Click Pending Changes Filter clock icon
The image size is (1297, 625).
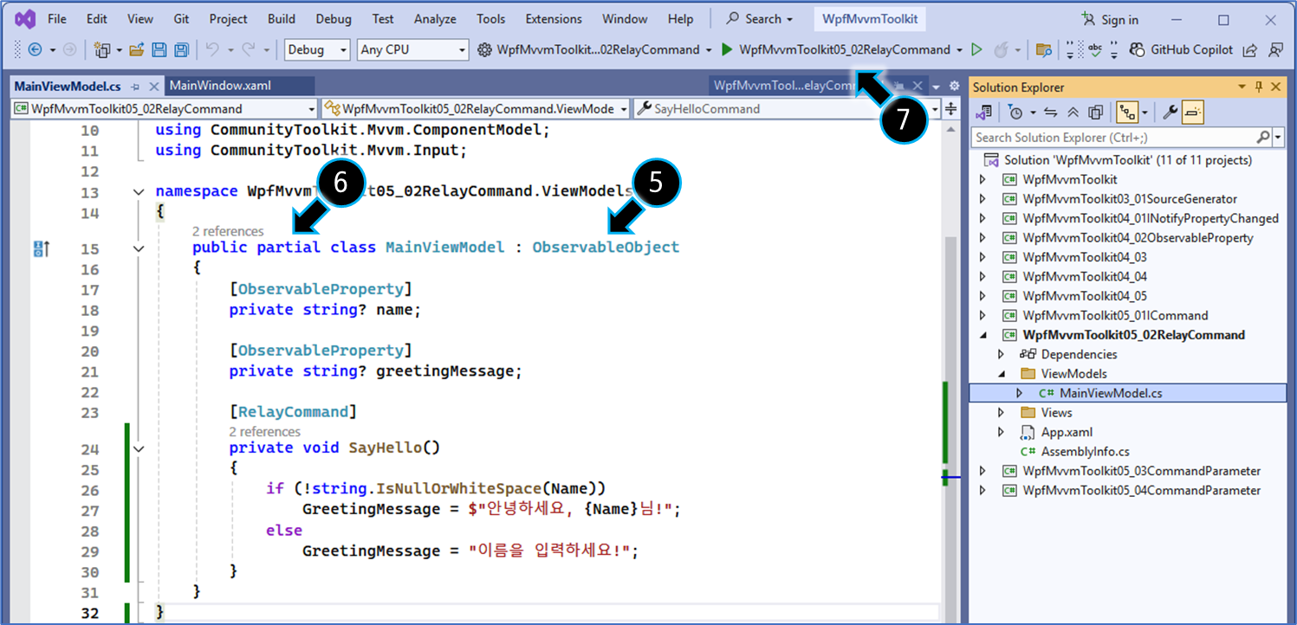1016,113
